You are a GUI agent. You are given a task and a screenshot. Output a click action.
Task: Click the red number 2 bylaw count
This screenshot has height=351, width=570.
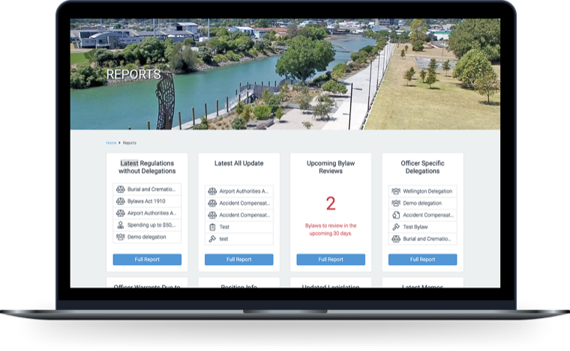tap(331, 204)
